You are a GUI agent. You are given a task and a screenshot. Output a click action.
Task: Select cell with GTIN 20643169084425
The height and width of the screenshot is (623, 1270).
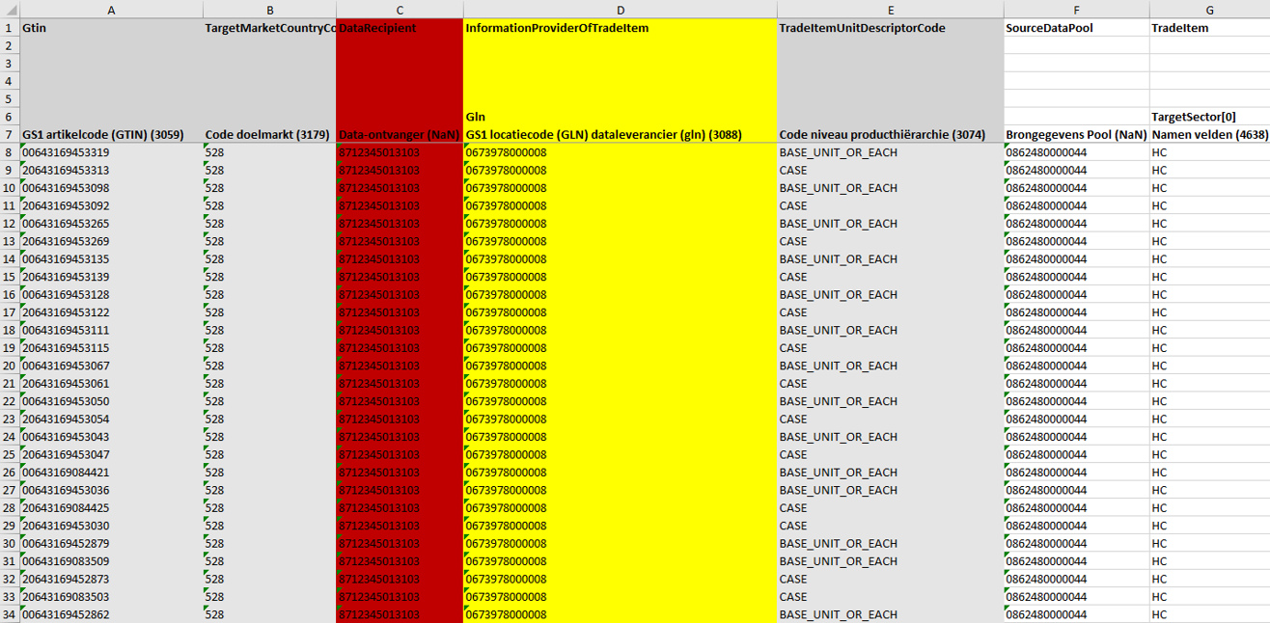click(111, 508)
